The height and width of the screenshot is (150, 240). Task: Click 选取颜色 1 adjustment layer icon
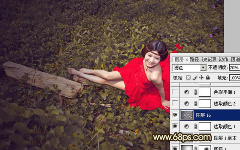coord(186,126)
